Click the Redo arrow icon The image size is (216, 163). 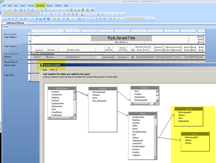click(60, 10)
